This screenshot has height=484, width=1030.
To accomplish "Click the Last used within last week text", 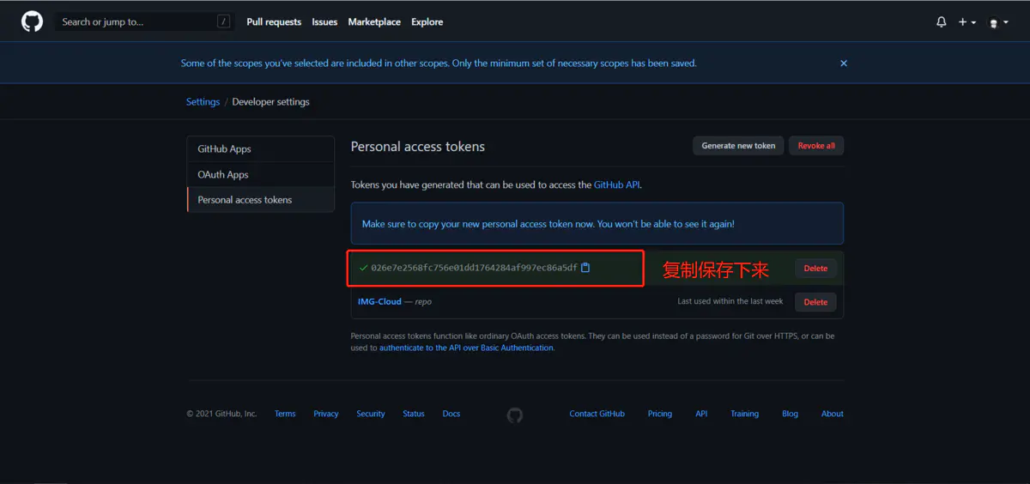I will (x=730, y=302).
